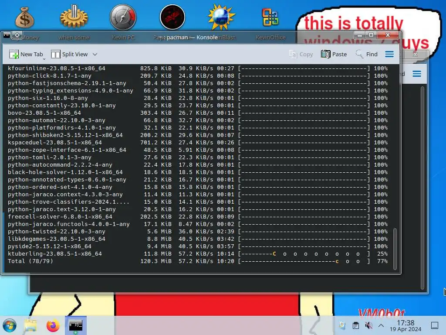Screen dimensions: 446x335
Task: Click python-typing_extensions-4.9.0-1-any text
Action: (x=70, y=91)
